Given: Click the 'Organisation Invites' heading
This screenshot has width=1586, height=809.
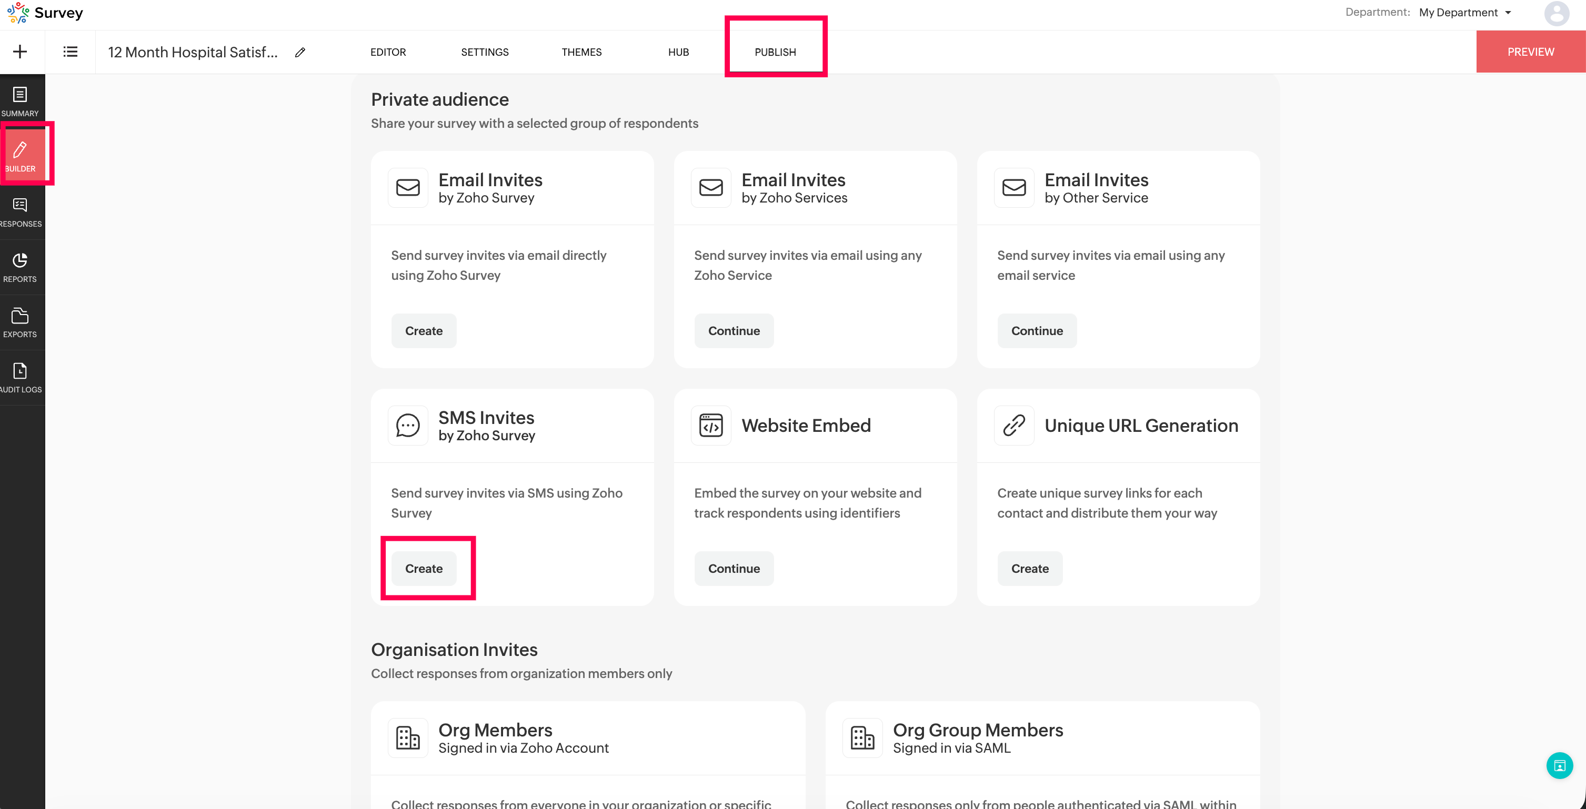Looking at the screenshot, I should coord(454,650).
